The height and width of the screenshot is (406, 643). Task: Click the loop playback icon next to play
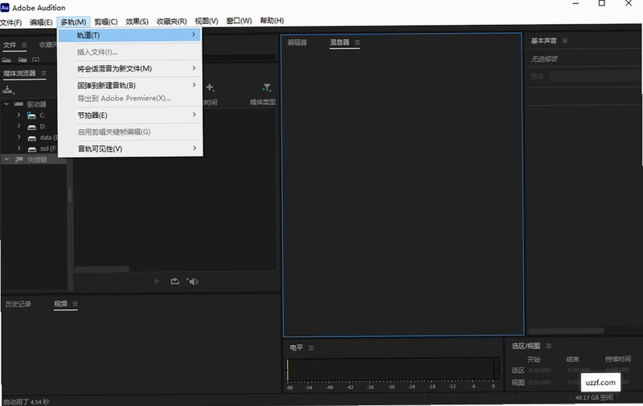tap(174, 281)
